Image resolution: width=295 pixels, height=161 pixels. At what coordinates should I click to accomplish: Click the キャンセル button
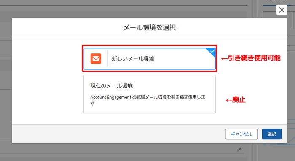pyautogui.click(x=241, y=134)
